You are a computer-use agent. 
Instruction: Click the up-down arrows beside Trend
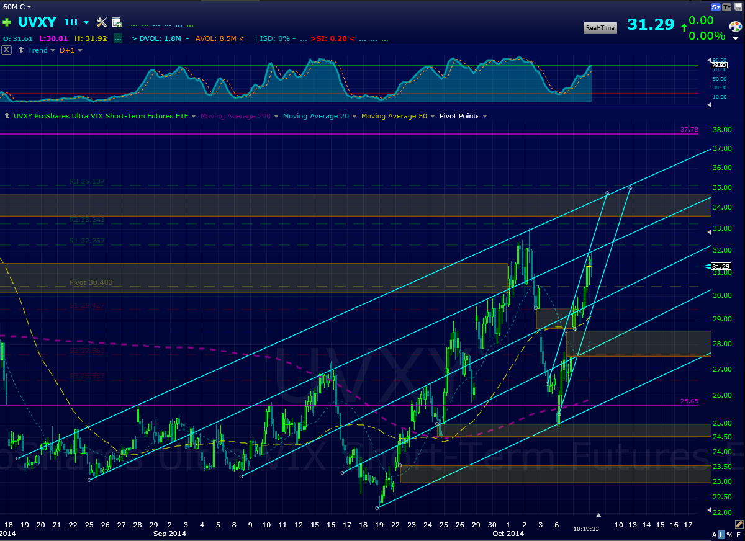[x=22, y=50]
